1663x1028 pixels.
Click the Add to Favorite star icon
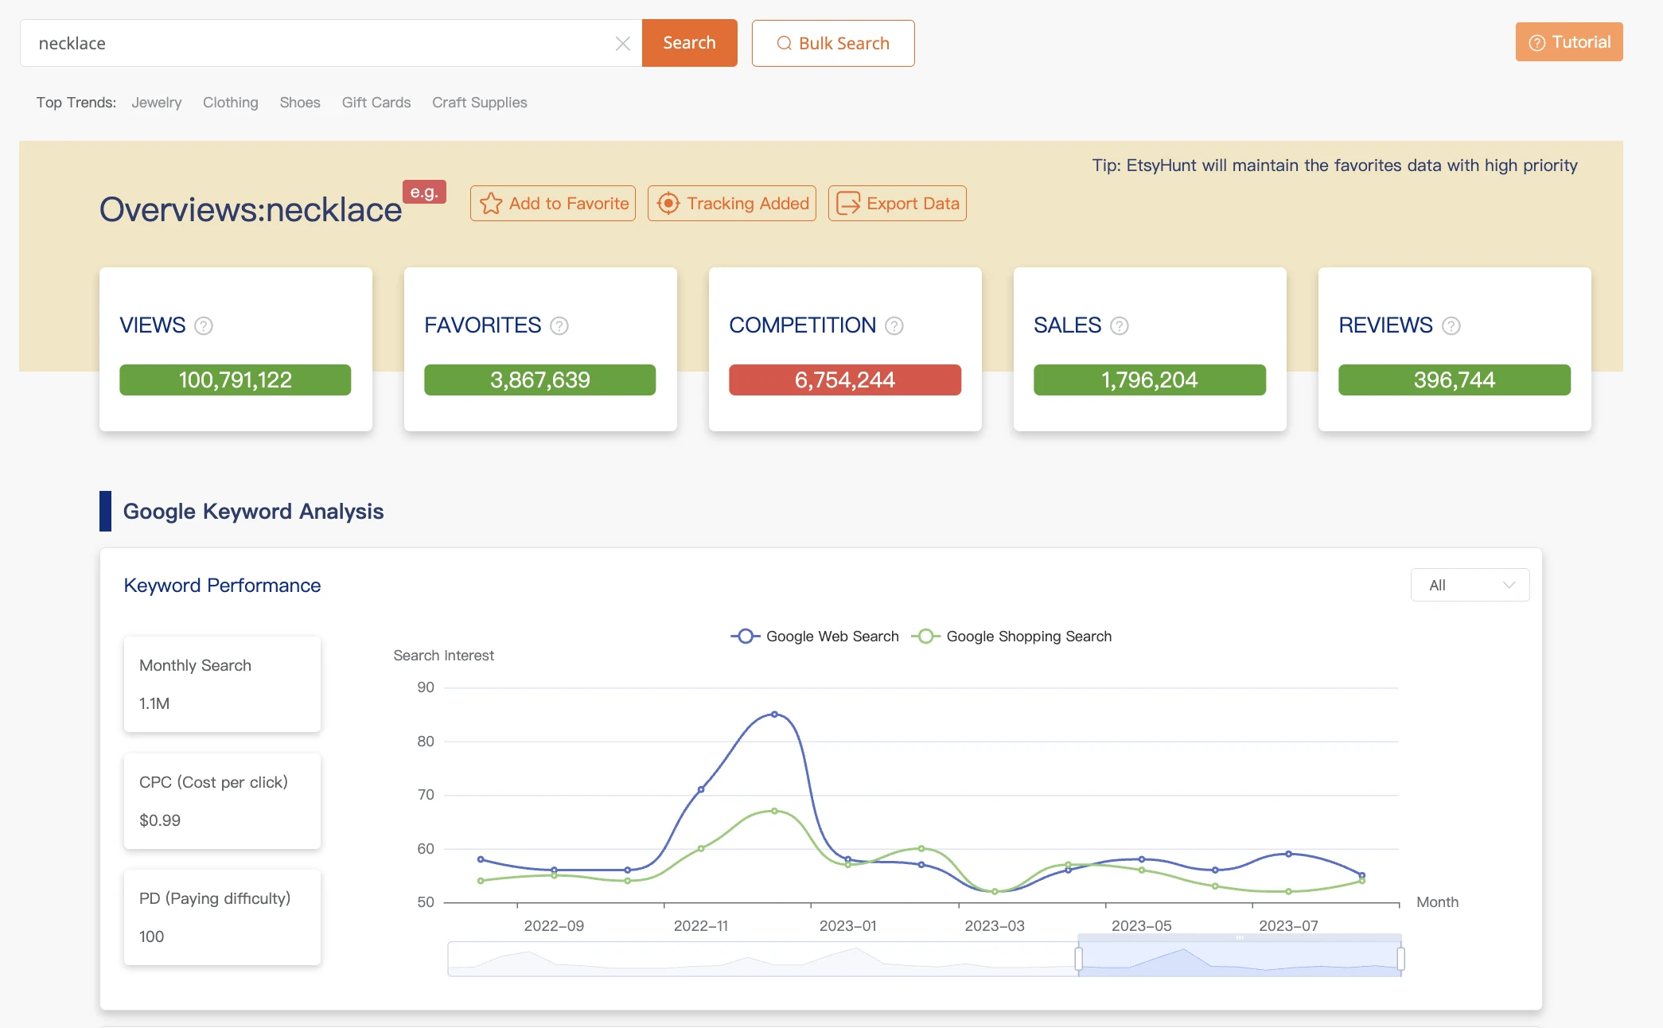(x=491, y=204)
